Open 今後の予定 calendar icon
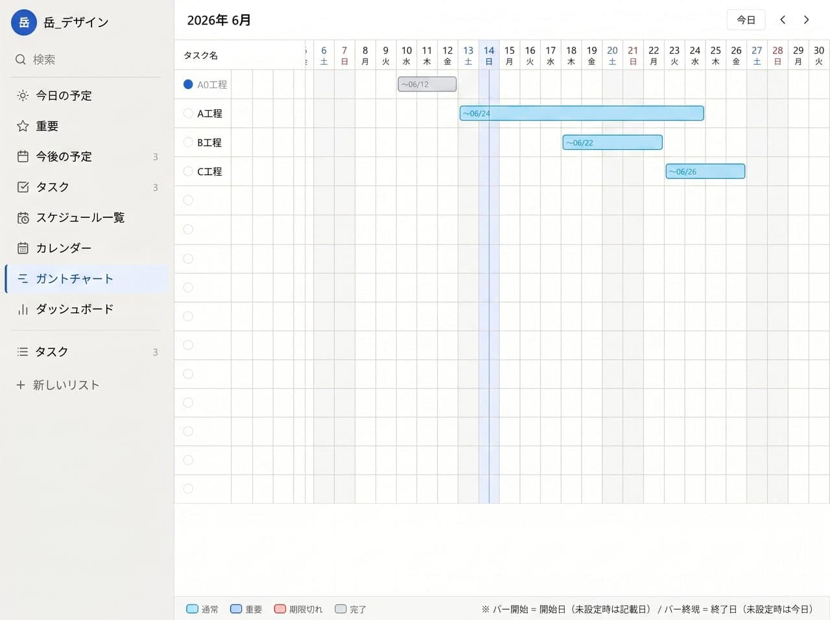The width and height of the screenshot is (830, 620). coord(23,156)
